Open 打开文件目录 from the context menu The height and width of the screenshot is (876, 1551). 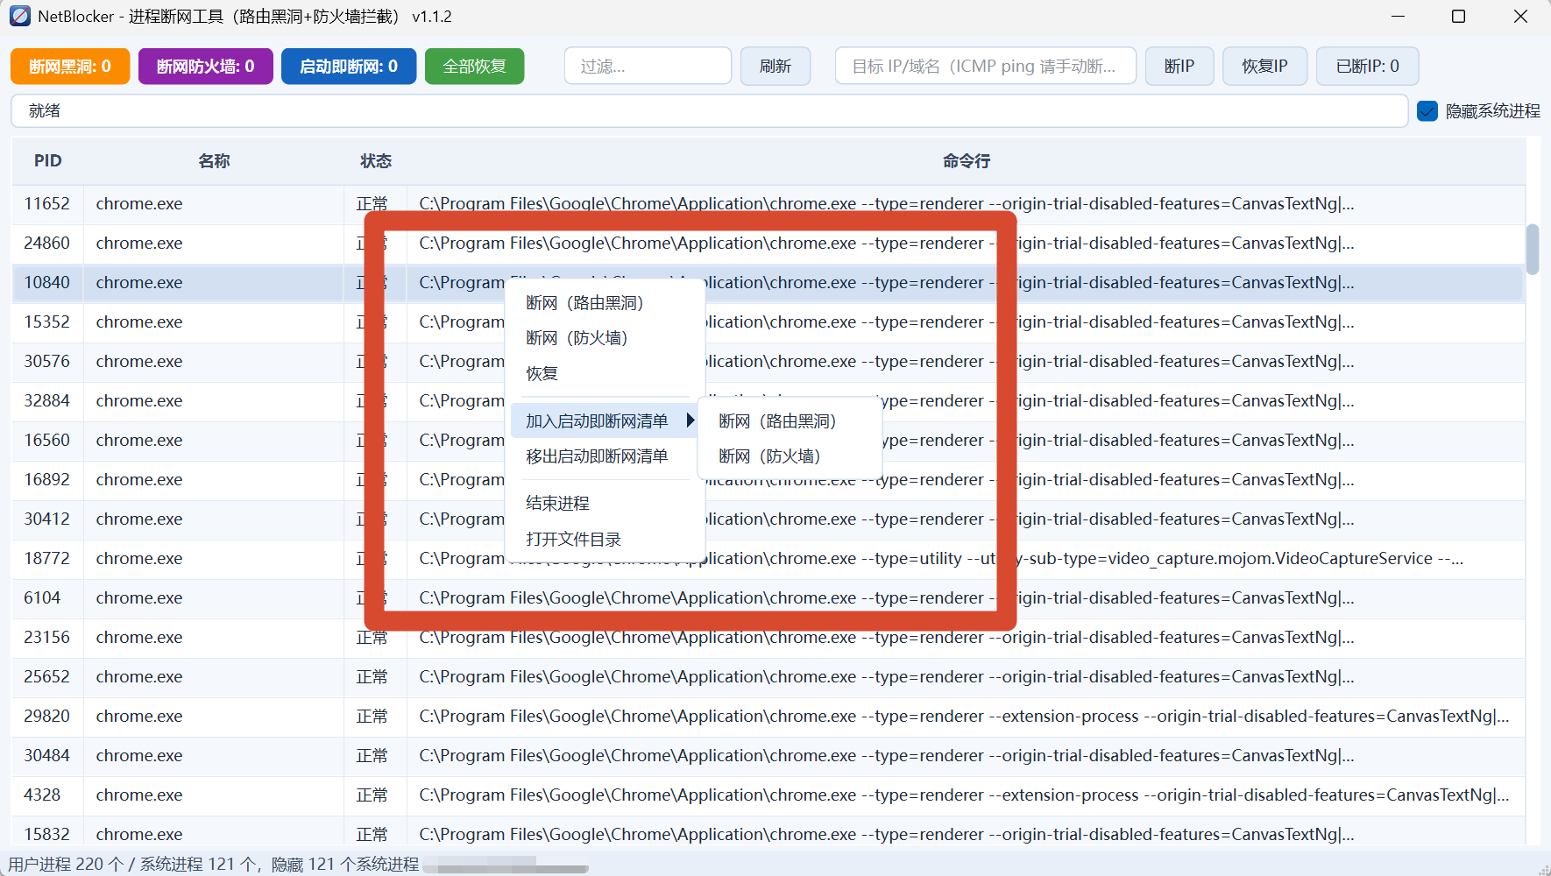pos(573,539)
